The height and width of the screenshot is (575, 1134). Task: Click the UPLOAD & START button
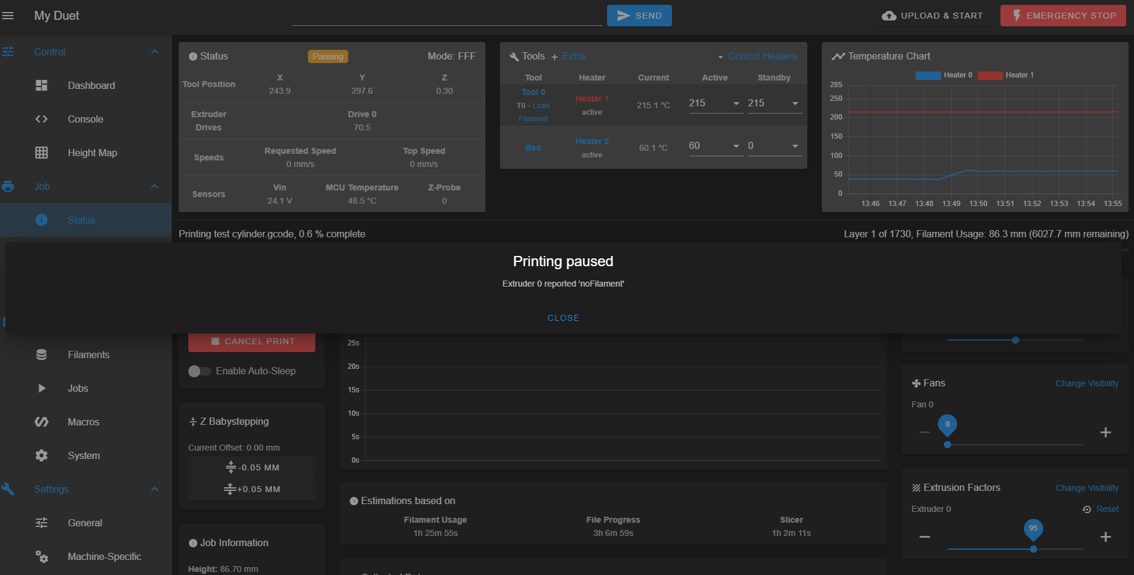[932, 16]
